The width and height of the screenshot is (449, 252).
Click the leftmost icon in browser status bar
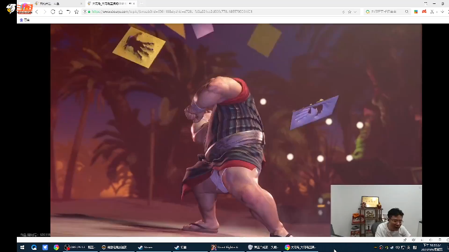405,240
